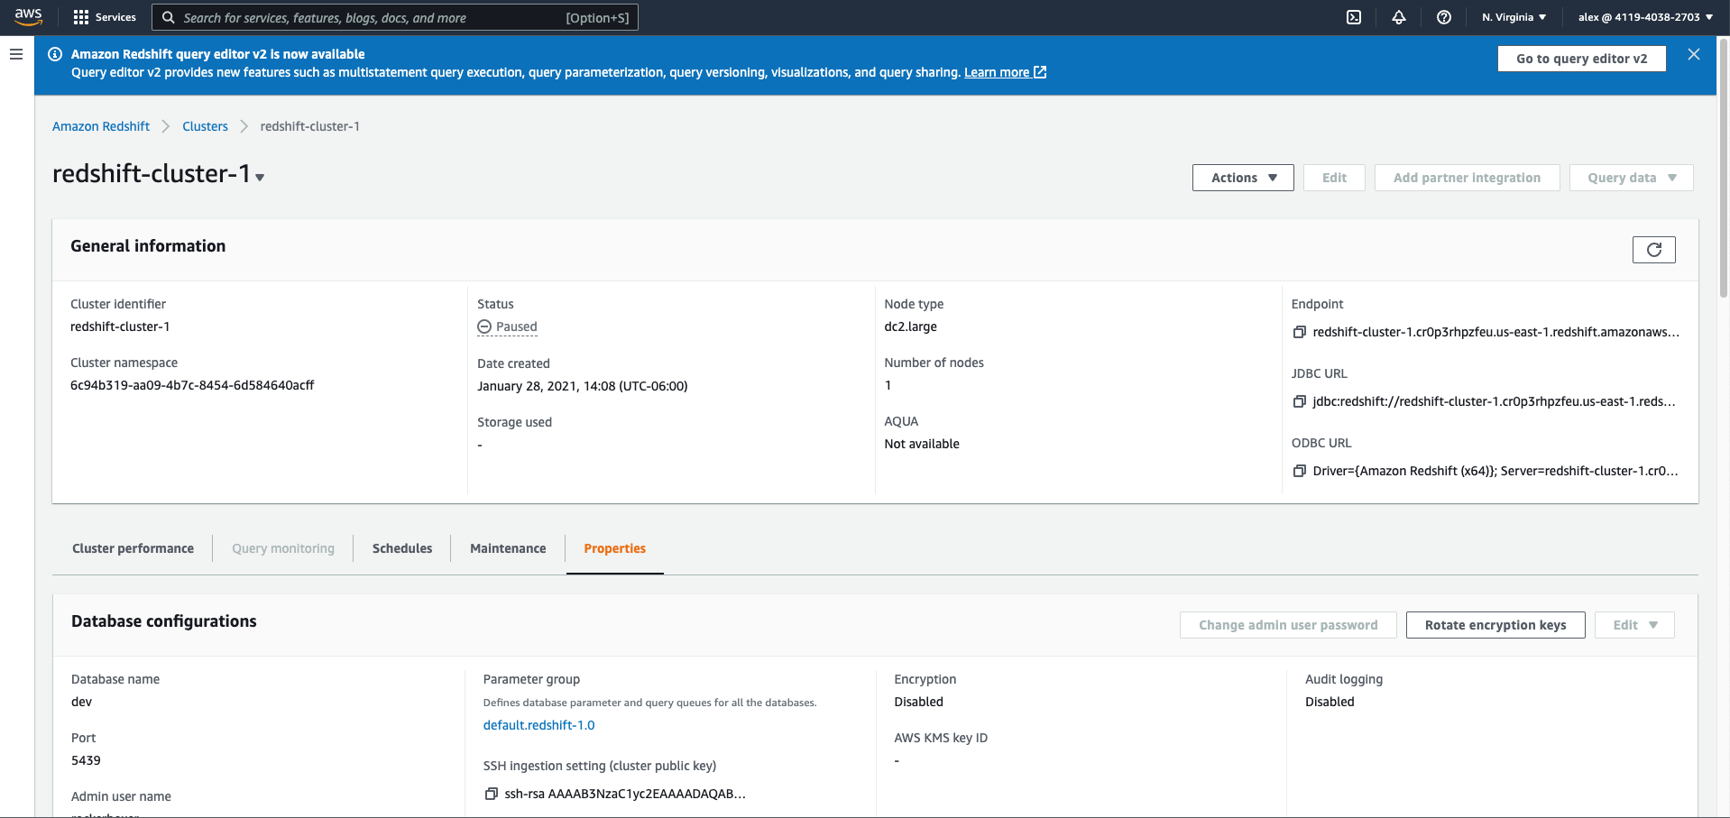Select the Driver={Amazon Redshift ODBC text
Image resolution: width=1730 pixels, height=818 pixels.
tap(1495, 471)
